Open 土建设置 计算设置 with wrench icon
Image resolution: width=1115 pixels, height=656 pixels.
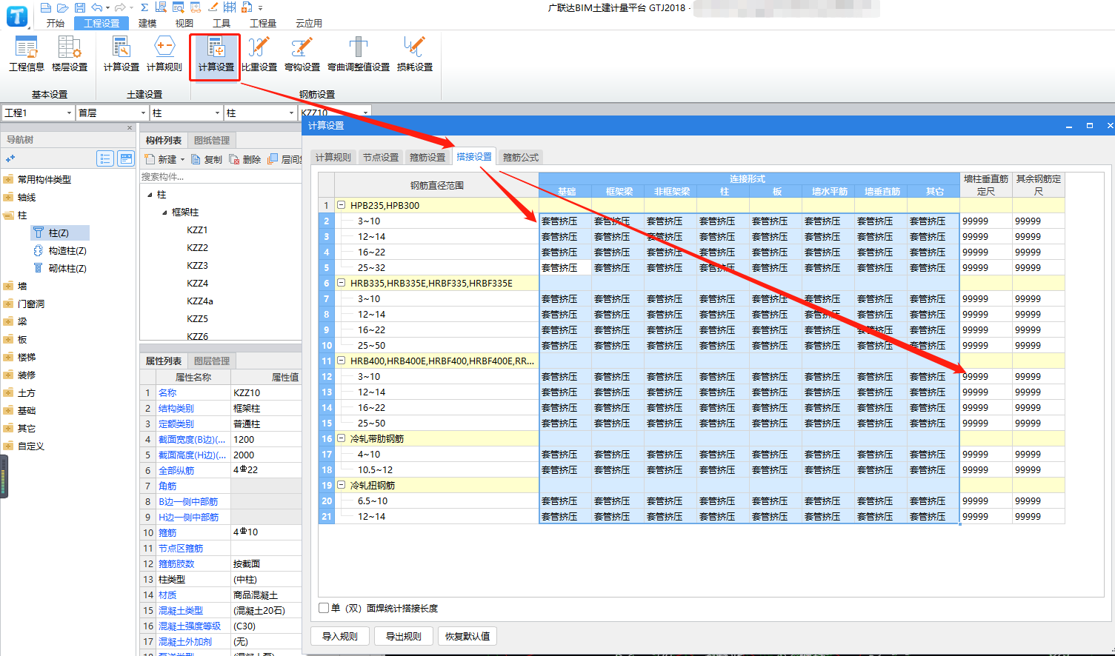[121, 54]
